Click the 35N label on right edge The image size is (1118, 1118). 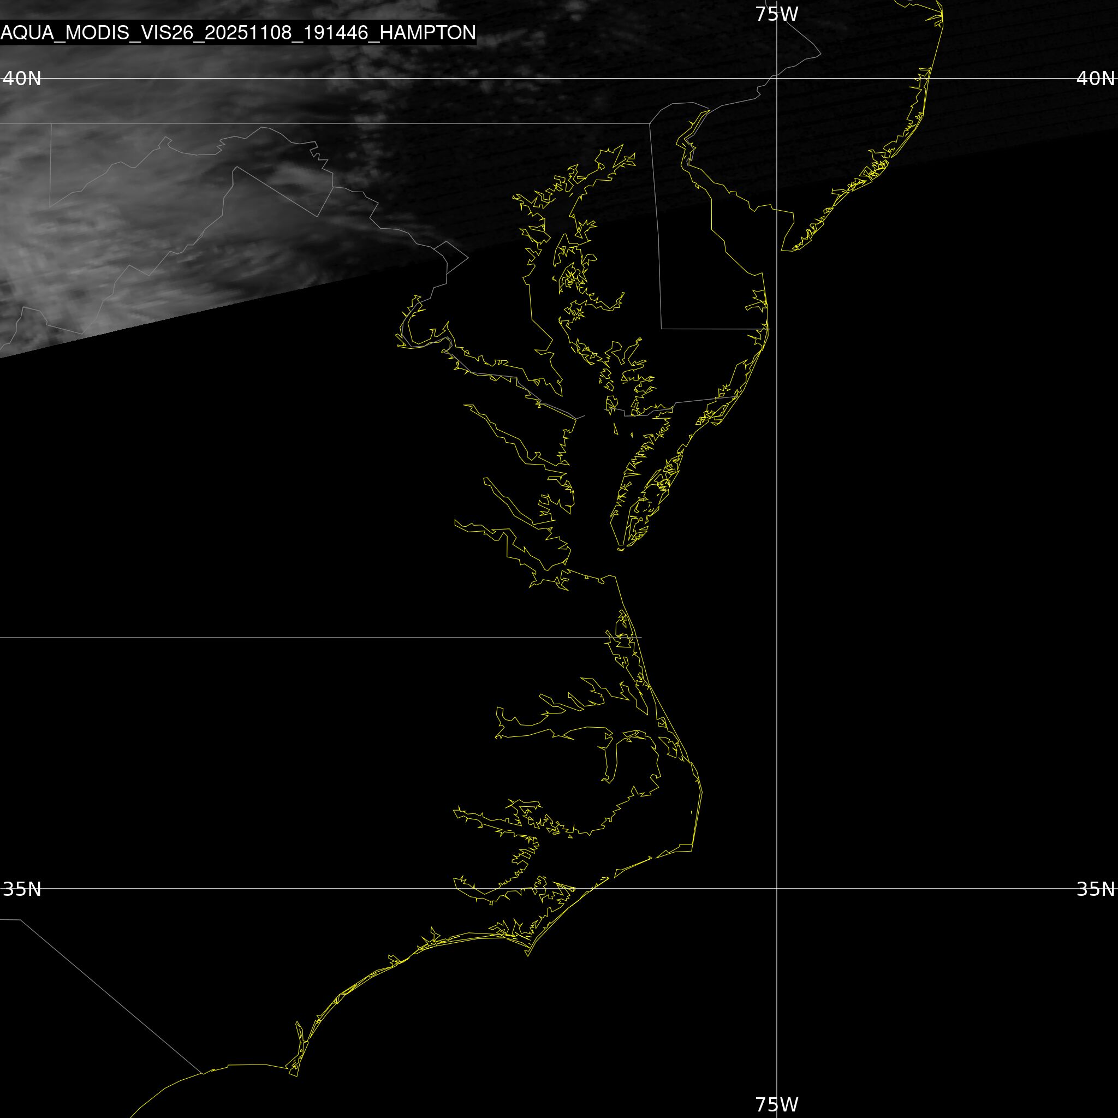pos(1095,889)
